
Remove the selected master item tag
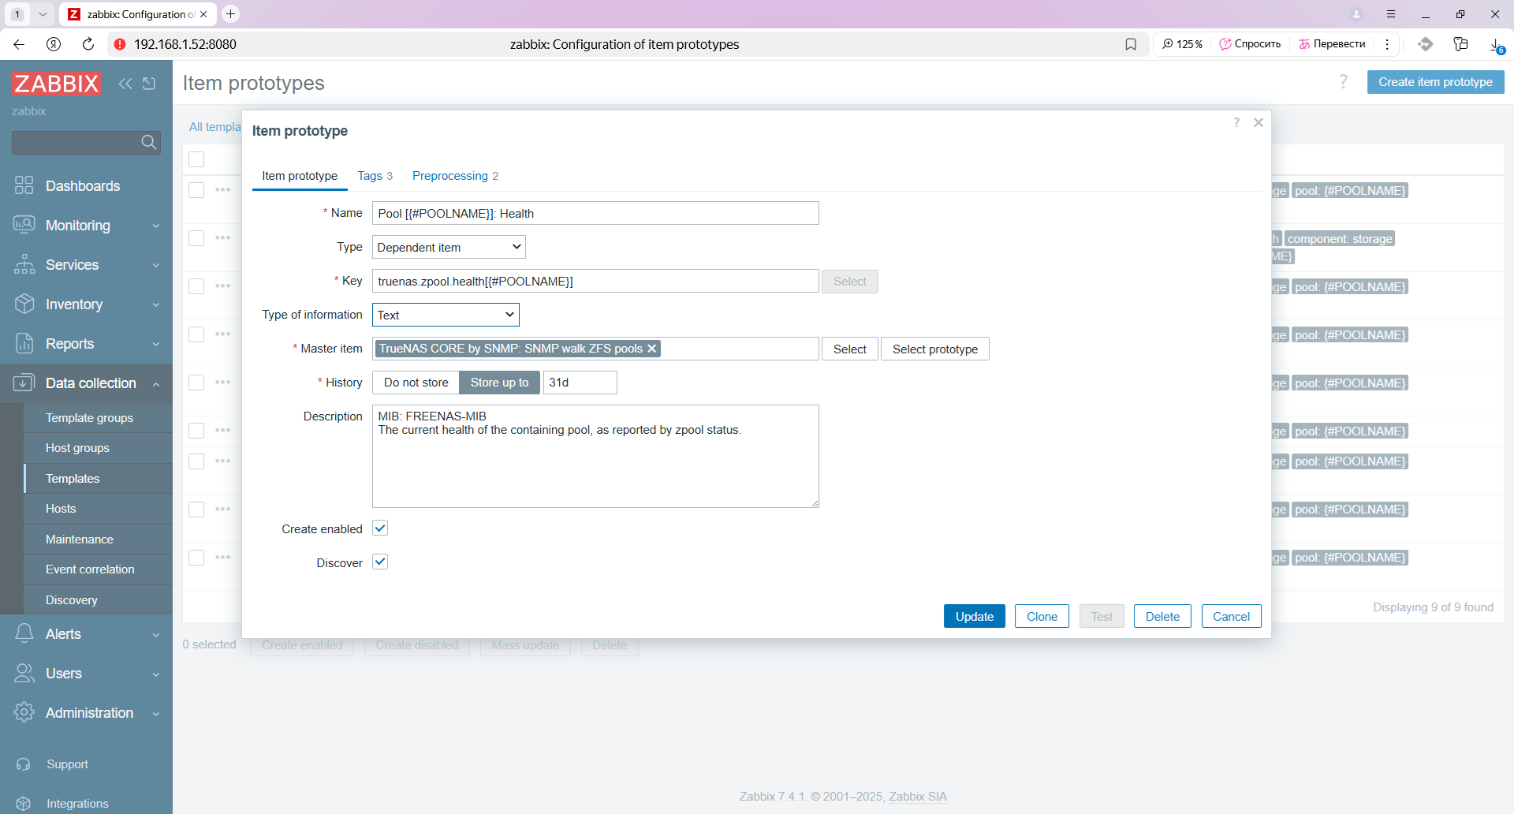pos(652,349)
